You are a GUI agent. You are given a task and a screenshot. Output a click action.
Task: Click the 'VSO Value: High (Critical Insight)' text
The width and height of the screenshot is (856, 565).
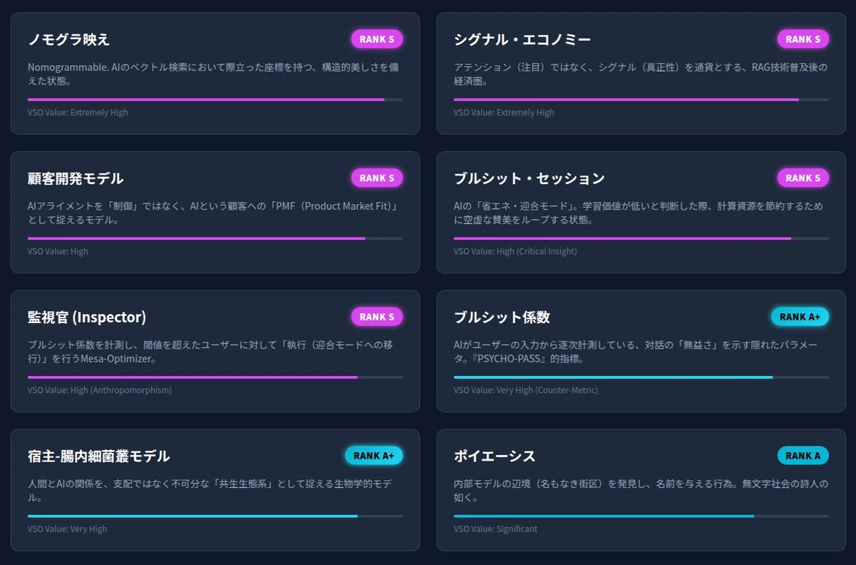516,251
